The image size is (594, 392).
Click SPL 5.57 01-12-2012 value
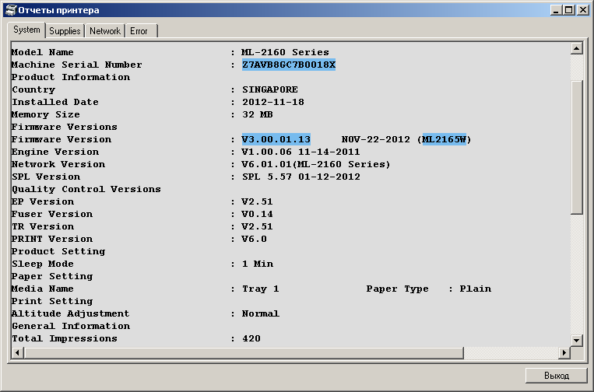pos(301,177)
